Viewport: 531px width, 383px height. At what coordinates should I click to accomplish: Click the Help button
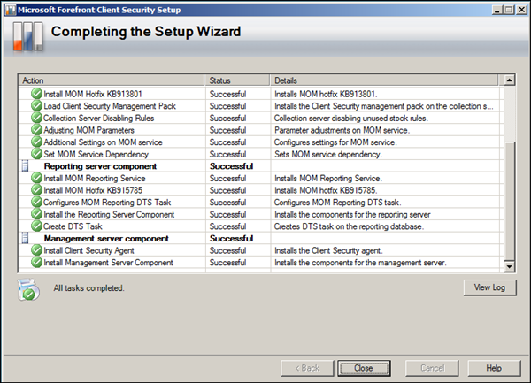pos(494,368)
